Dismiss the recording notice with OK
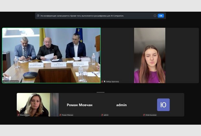The image size is (201, 136). click(161, 16)
